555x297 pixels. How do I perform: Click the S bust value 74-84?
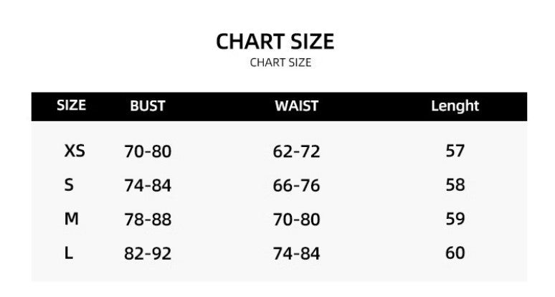point(148,186)
